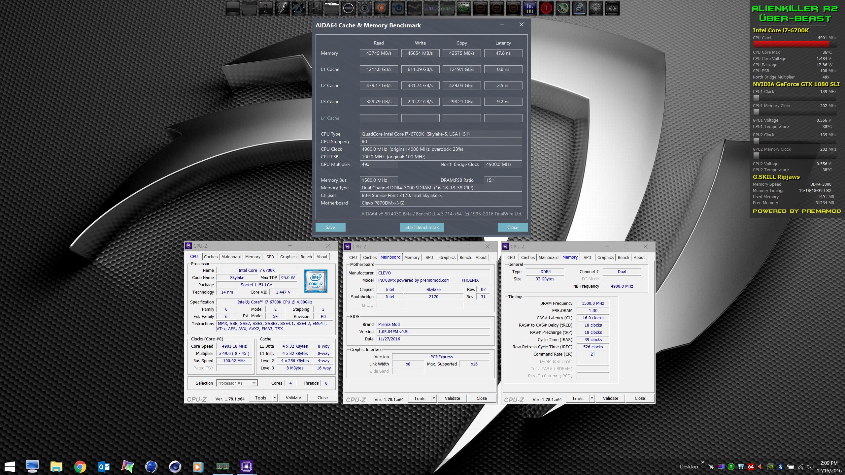The height and width of the screenshot is (475, 845).
Task: Open Bluetooth tray icon
Action: pos(781,467)
